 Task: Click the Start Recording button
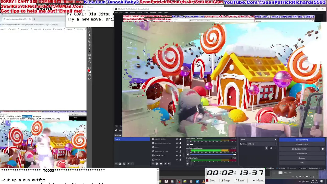[x=302, y=144]
